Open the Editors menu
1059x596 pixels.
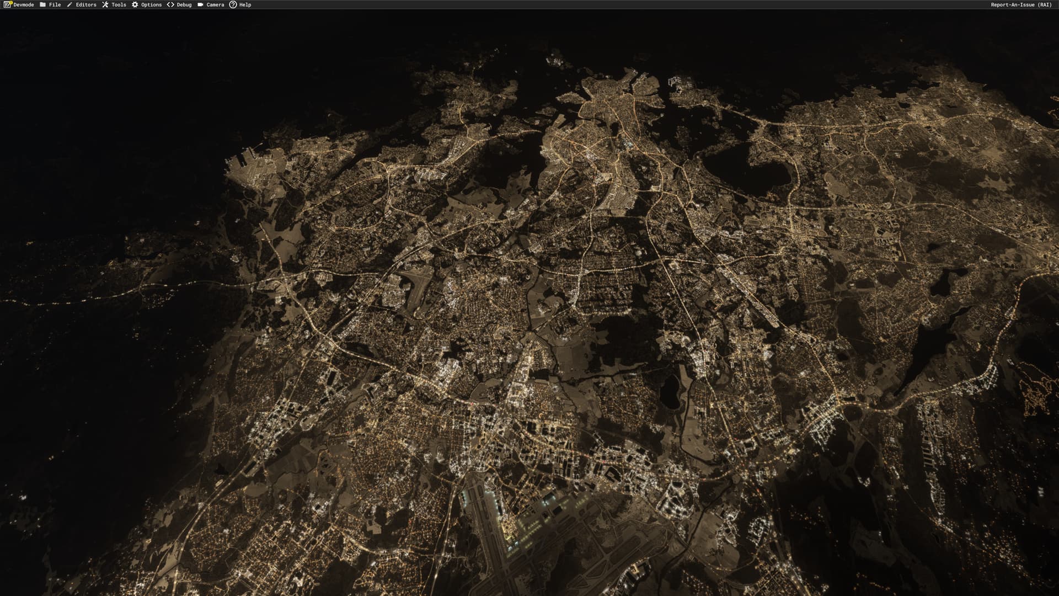86,4
